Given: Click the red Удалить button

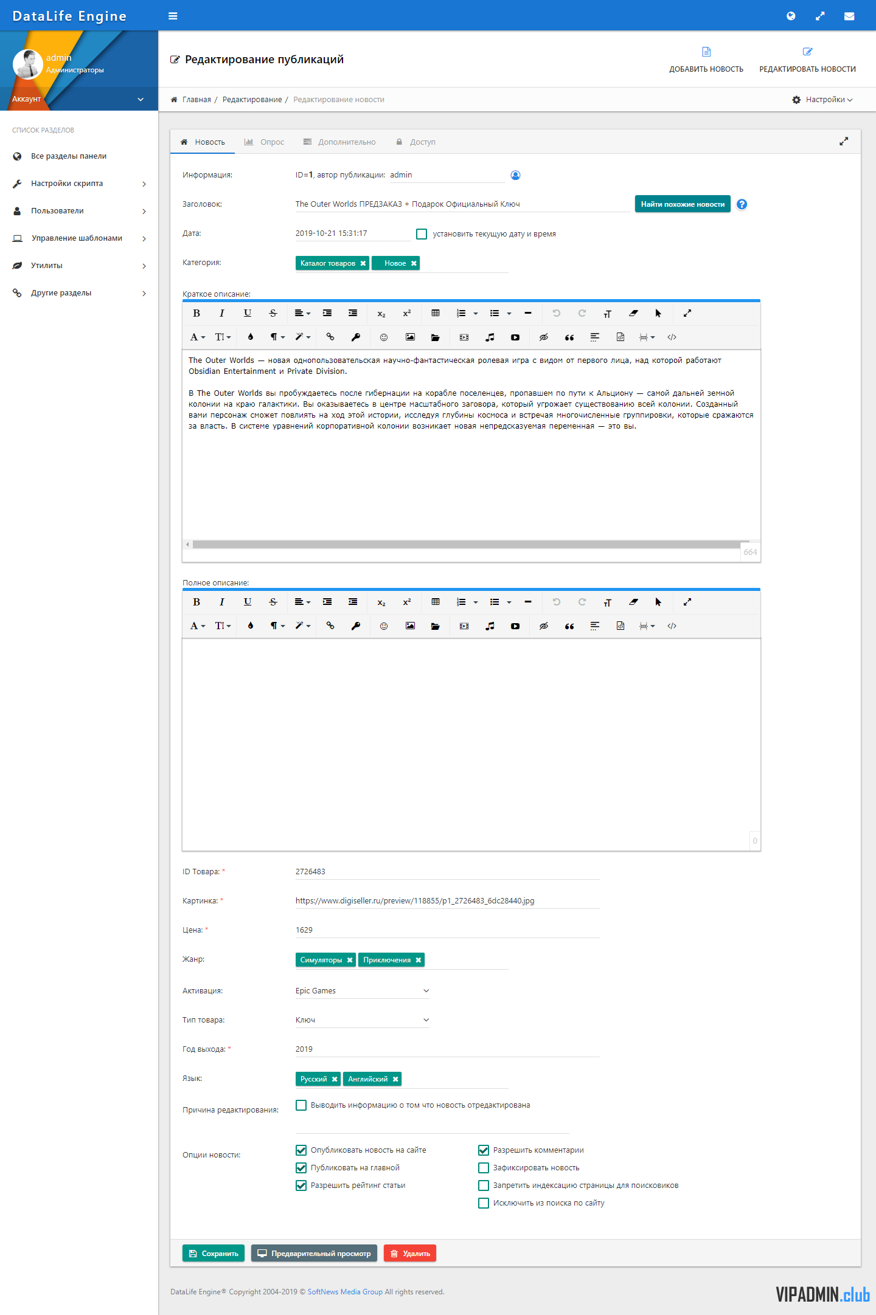Looking at the screenshot, I should [x=410, y=1254].
